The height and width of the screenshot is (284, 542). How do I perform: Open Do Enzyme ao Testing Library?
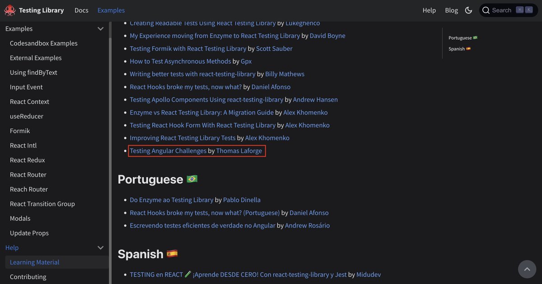coord(172,200)
